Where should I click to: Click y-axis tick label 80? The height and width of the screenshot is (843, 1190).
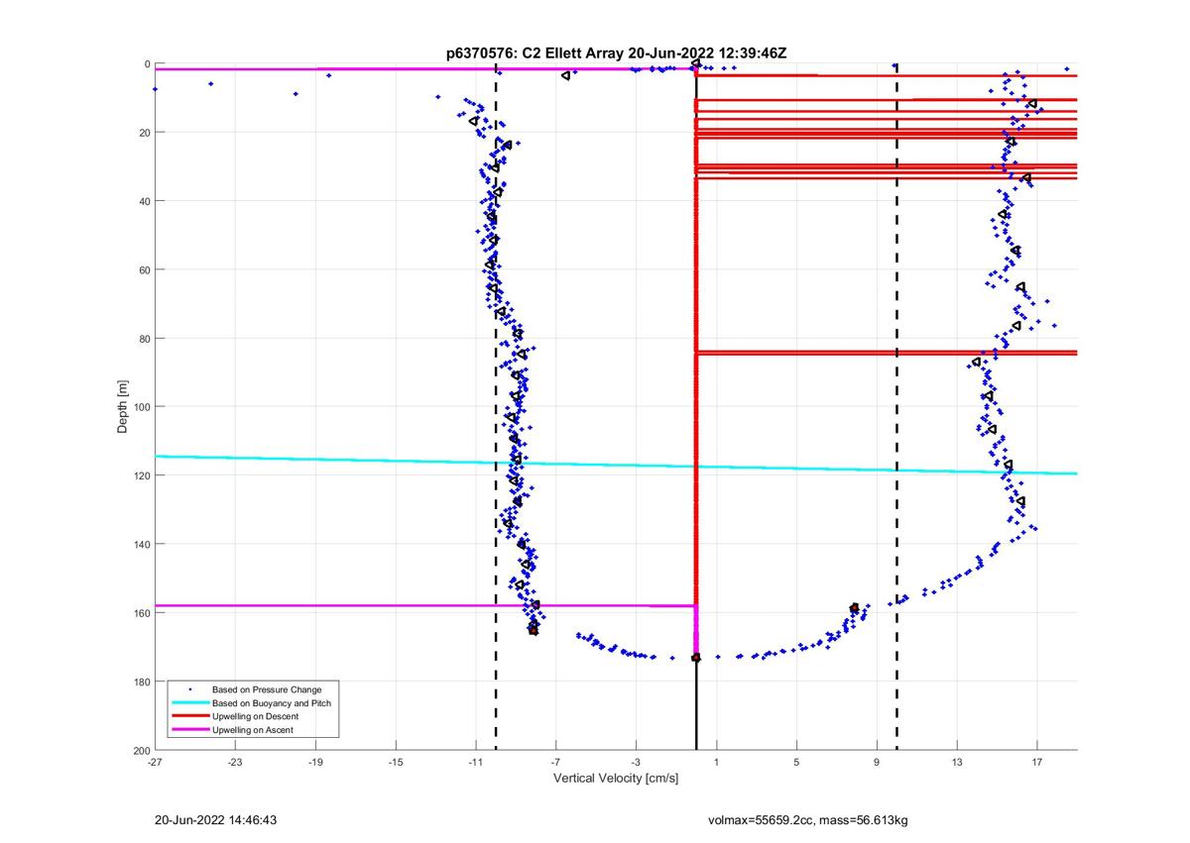(x=144, y=338)
